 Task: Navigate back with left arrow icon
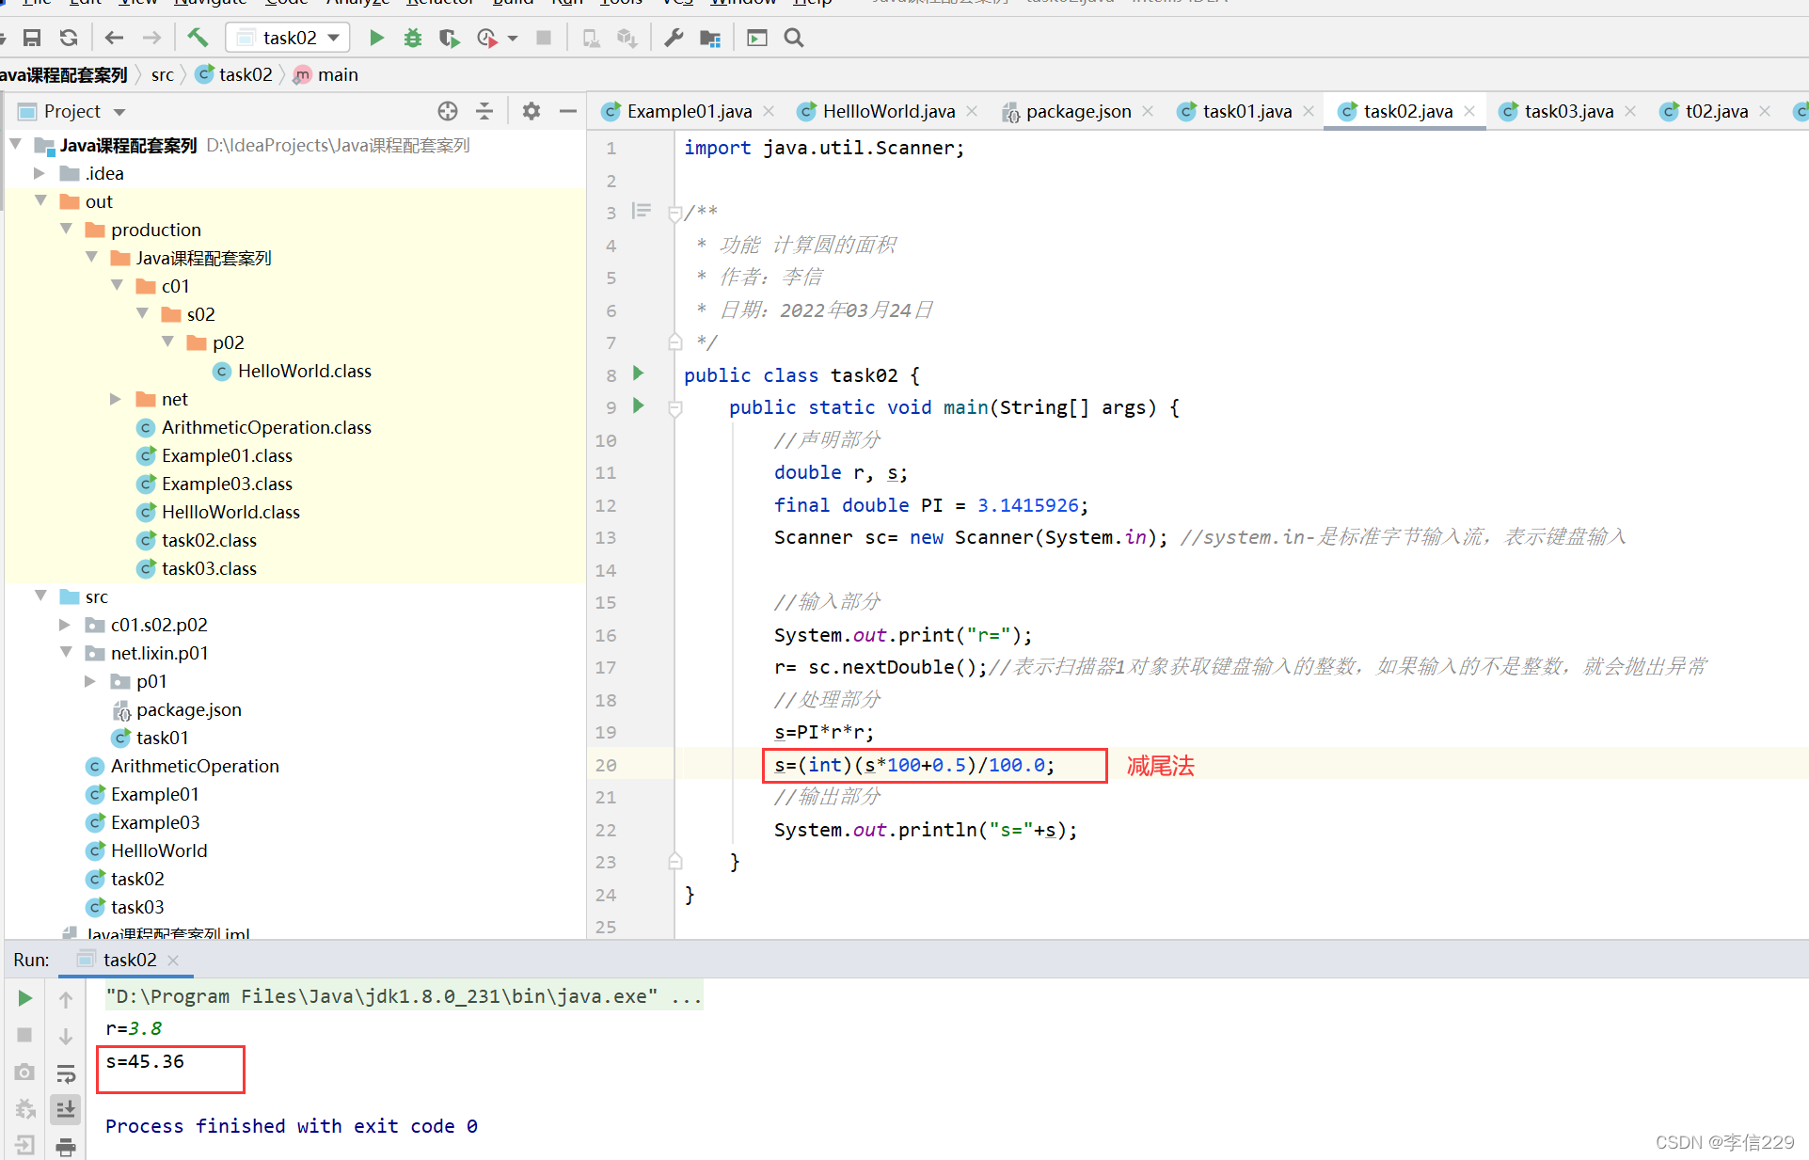point(115,38)
